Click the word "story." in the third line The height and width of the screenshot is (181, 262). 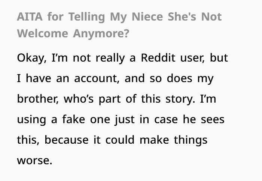180,99
